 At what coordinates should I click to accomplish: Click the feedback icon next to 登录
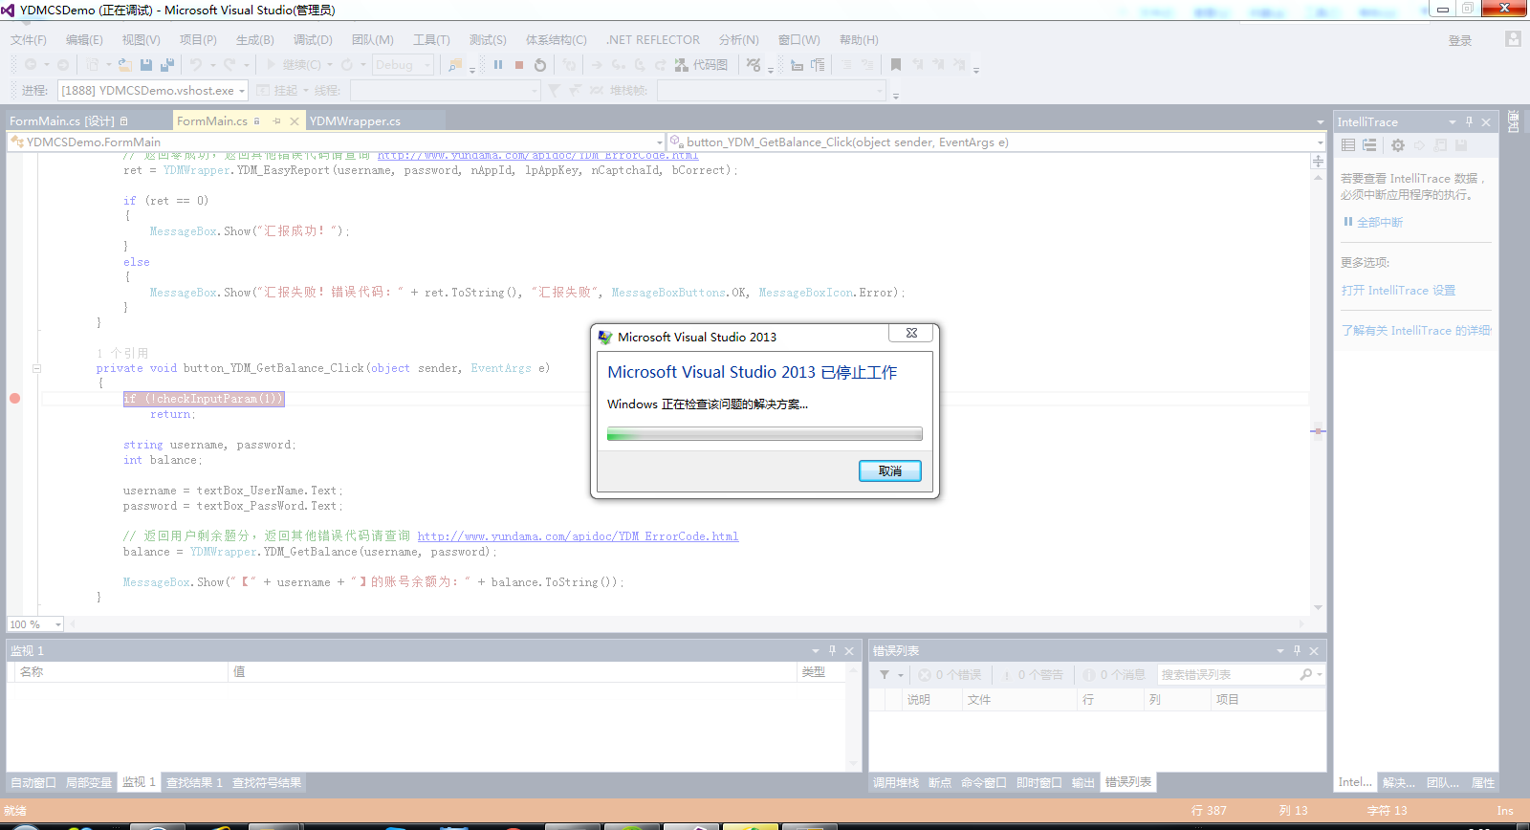coord(1513,39)
